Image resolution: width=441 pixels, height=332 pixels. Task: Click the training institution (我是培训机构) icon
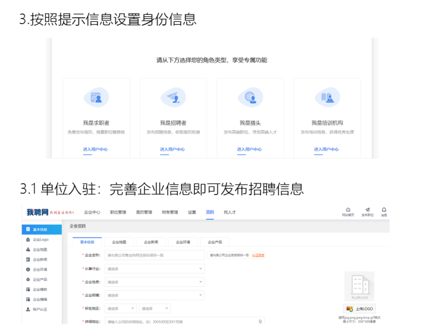pyautogui.click(x=327, y=97)
